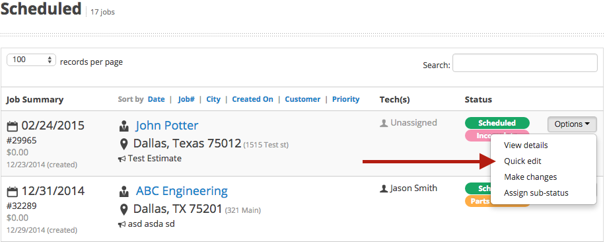
Task: Click asd asda sd description text
Action: (151, 224)
